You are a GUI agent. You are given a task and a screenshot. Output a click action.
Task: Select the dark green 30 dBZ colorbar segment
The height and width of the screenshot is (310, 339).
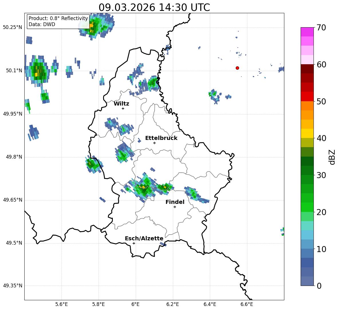307,170
